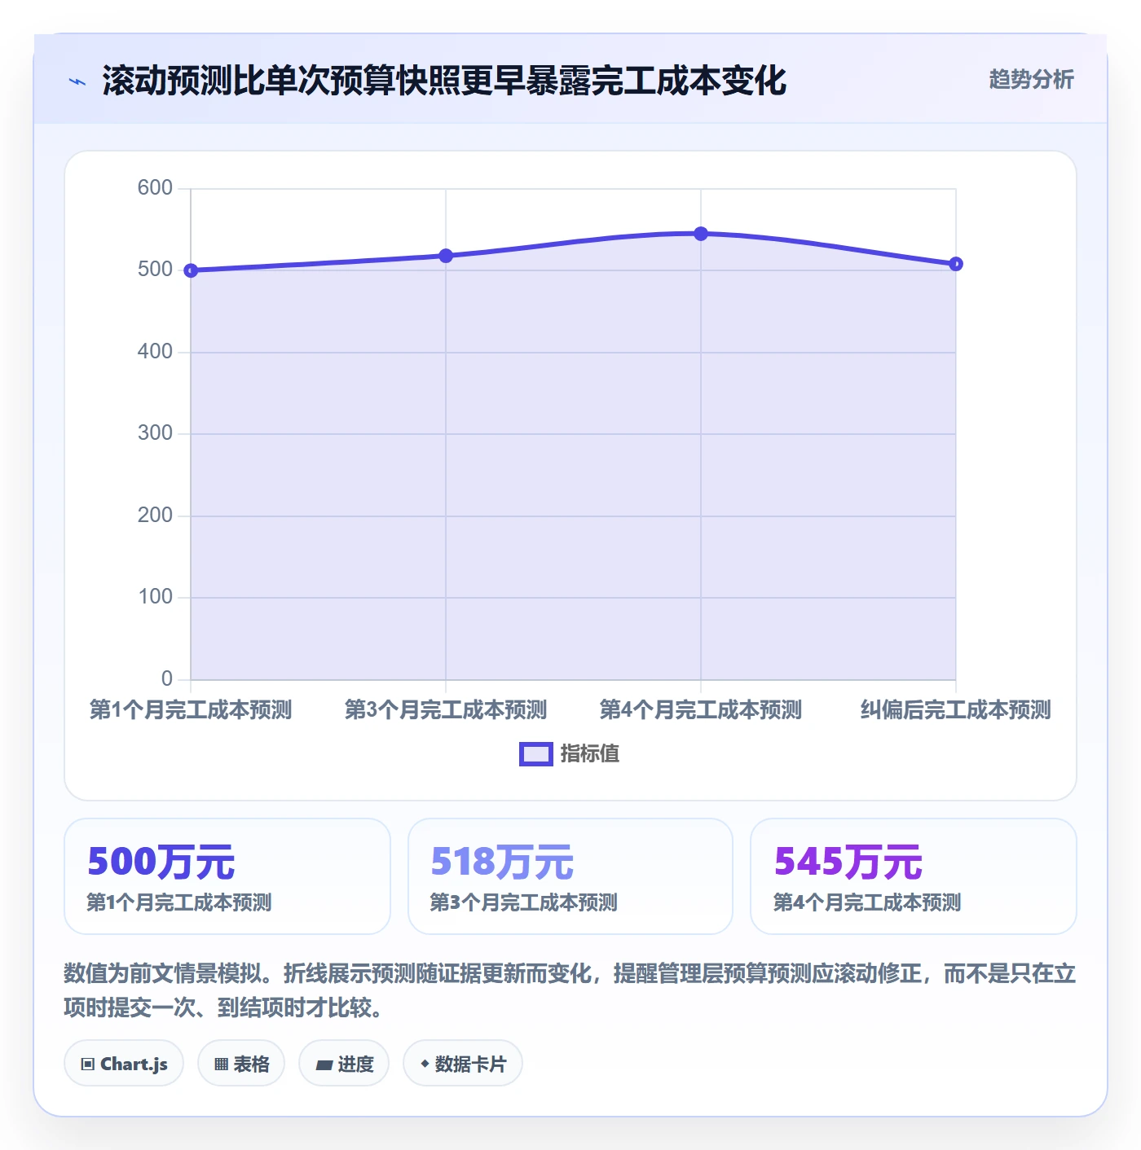Click the 趋势分析 label in the header
The height and width of the screenshot is (1150, 1141).
pos(1031,79)
